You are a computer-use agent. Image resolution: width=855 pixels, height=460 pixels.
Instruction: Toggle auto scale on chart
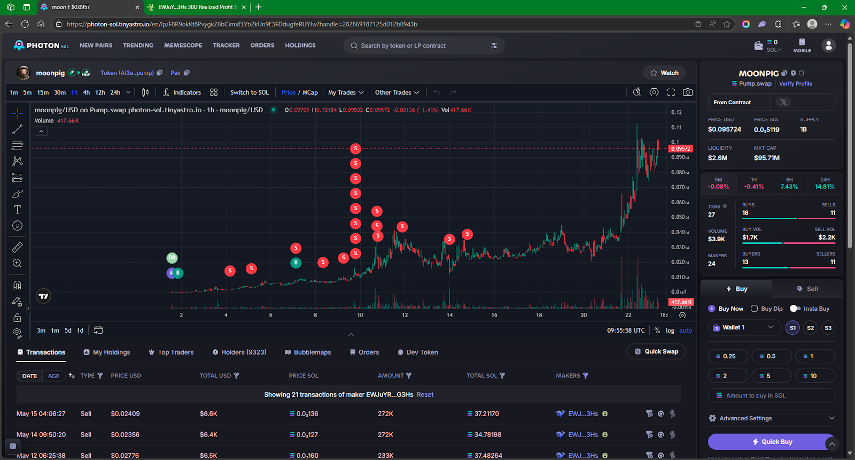coord(686,331)
